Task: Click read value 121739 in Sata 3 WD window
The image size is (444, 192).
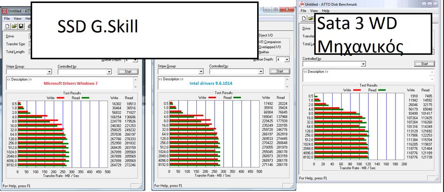Action: point(427,157)
